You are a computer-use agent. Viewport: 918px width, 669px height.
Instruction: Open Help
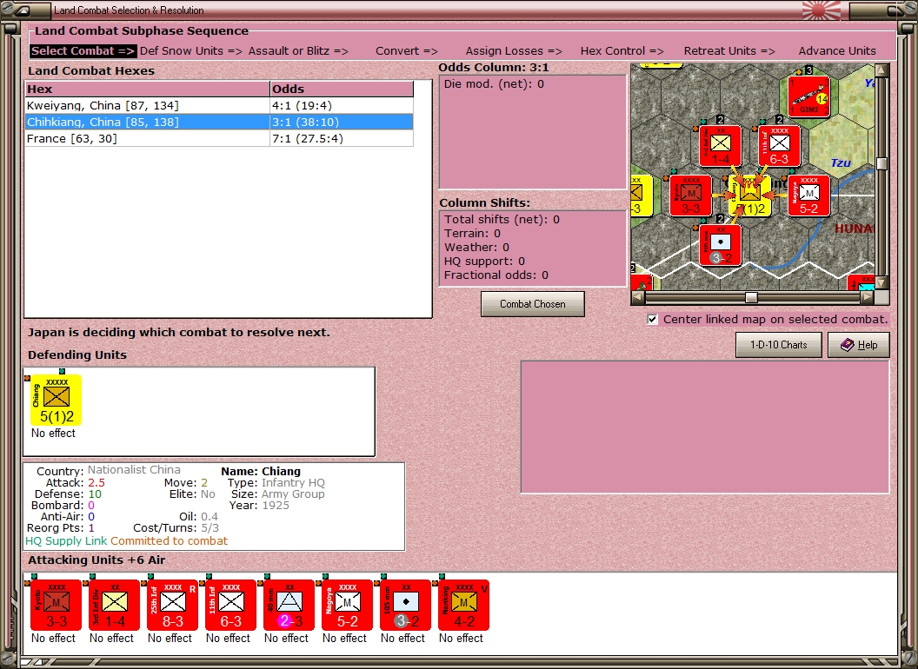coord(859,345)
